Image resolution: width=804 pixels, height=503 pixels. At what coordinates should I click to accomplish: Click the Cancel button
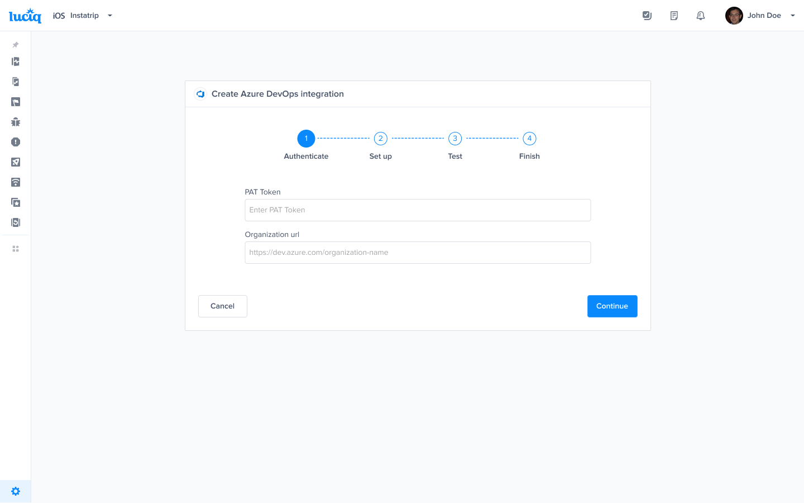(x=222, y=306)
